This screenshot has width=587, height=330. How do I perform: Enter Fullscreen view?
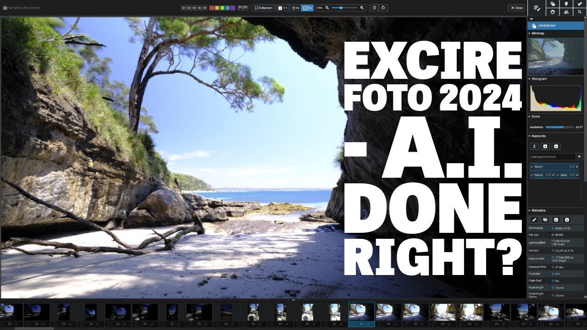coord(263,8)
